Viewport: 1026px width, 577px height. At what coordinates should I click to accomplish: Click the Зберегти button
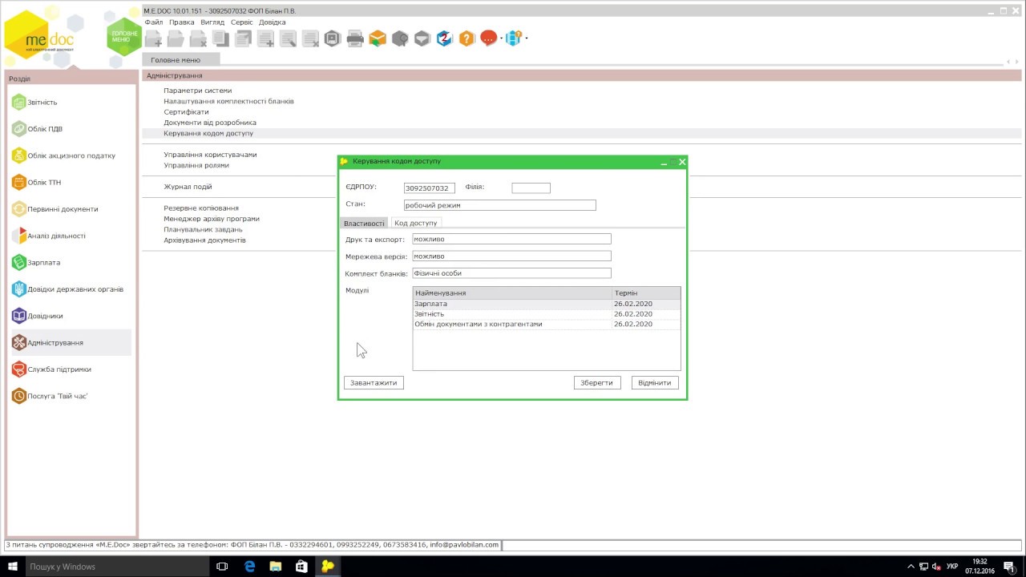(597, 383)
